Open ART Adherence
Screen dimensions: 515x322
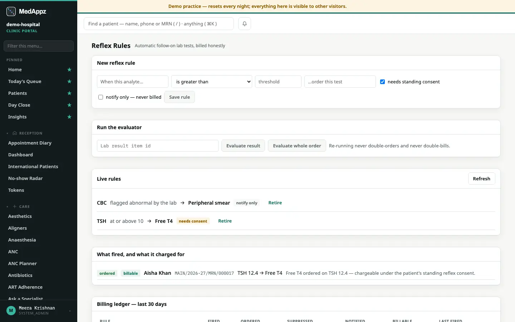(x=25, y=287)
